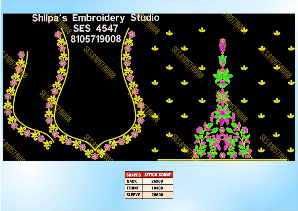Viewport: 298px width, 211px height.
Task: Click the BACK row label
Action: (132, 181)
